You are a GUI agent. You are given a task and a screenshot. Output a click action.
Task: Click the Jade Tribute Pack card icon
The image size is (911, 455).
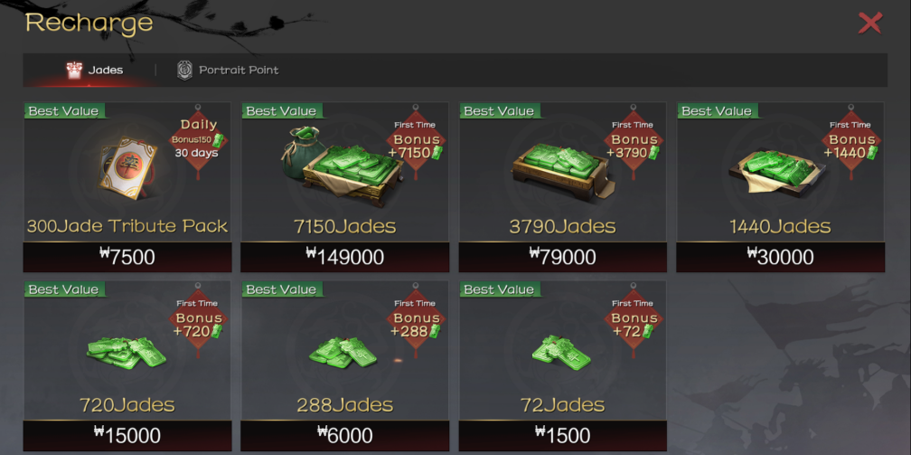(x=127, y=167)
